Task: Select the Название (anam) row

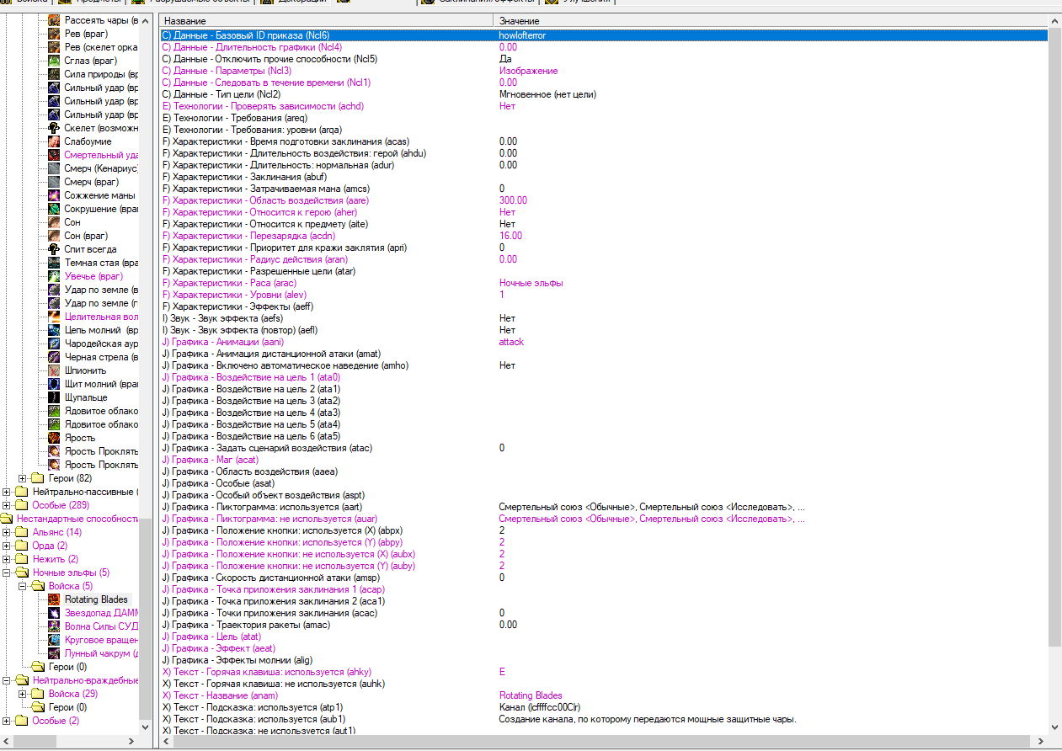Action: tap(604, 695)
